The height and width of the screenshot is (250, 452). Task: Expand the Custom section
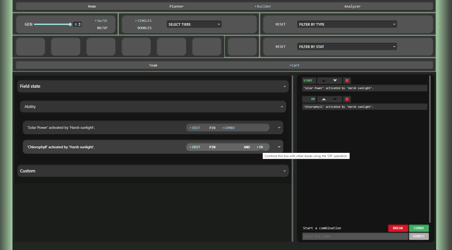click(153, 171)
